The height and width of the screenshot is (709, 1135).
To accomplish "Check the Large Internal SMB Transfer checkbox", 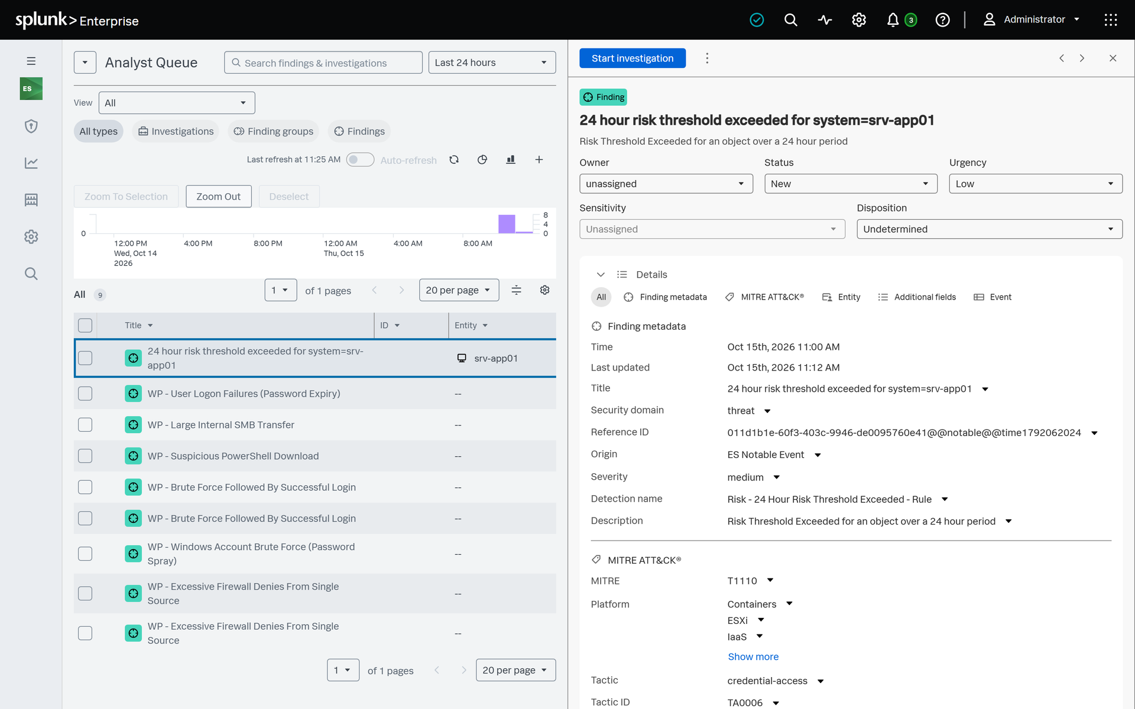I will point(85,425).
